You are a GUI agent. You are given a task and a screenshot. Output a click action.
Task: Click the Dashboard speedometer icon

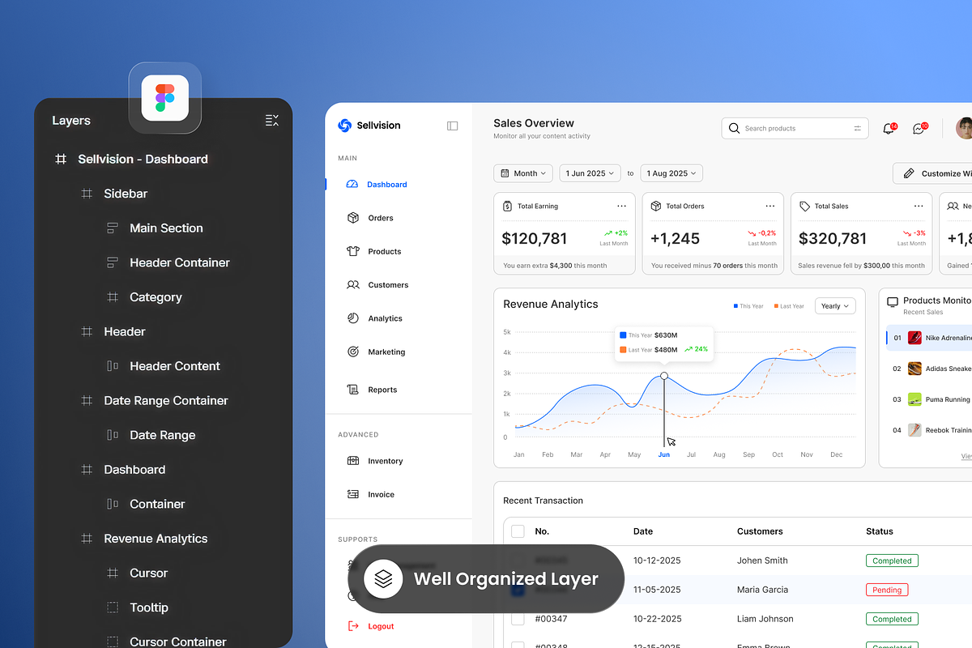pos(352,185)
